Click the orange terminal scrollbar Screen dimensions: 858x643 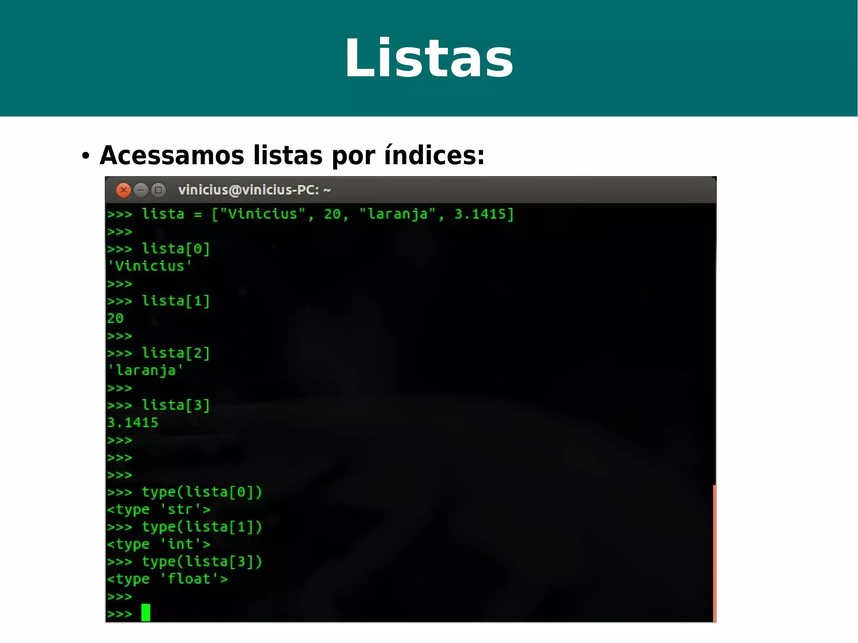tap(714, 553)
